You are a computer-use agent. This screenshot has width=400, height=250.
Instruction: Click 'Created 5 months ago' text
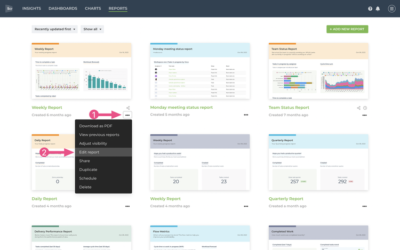point(170,115)
